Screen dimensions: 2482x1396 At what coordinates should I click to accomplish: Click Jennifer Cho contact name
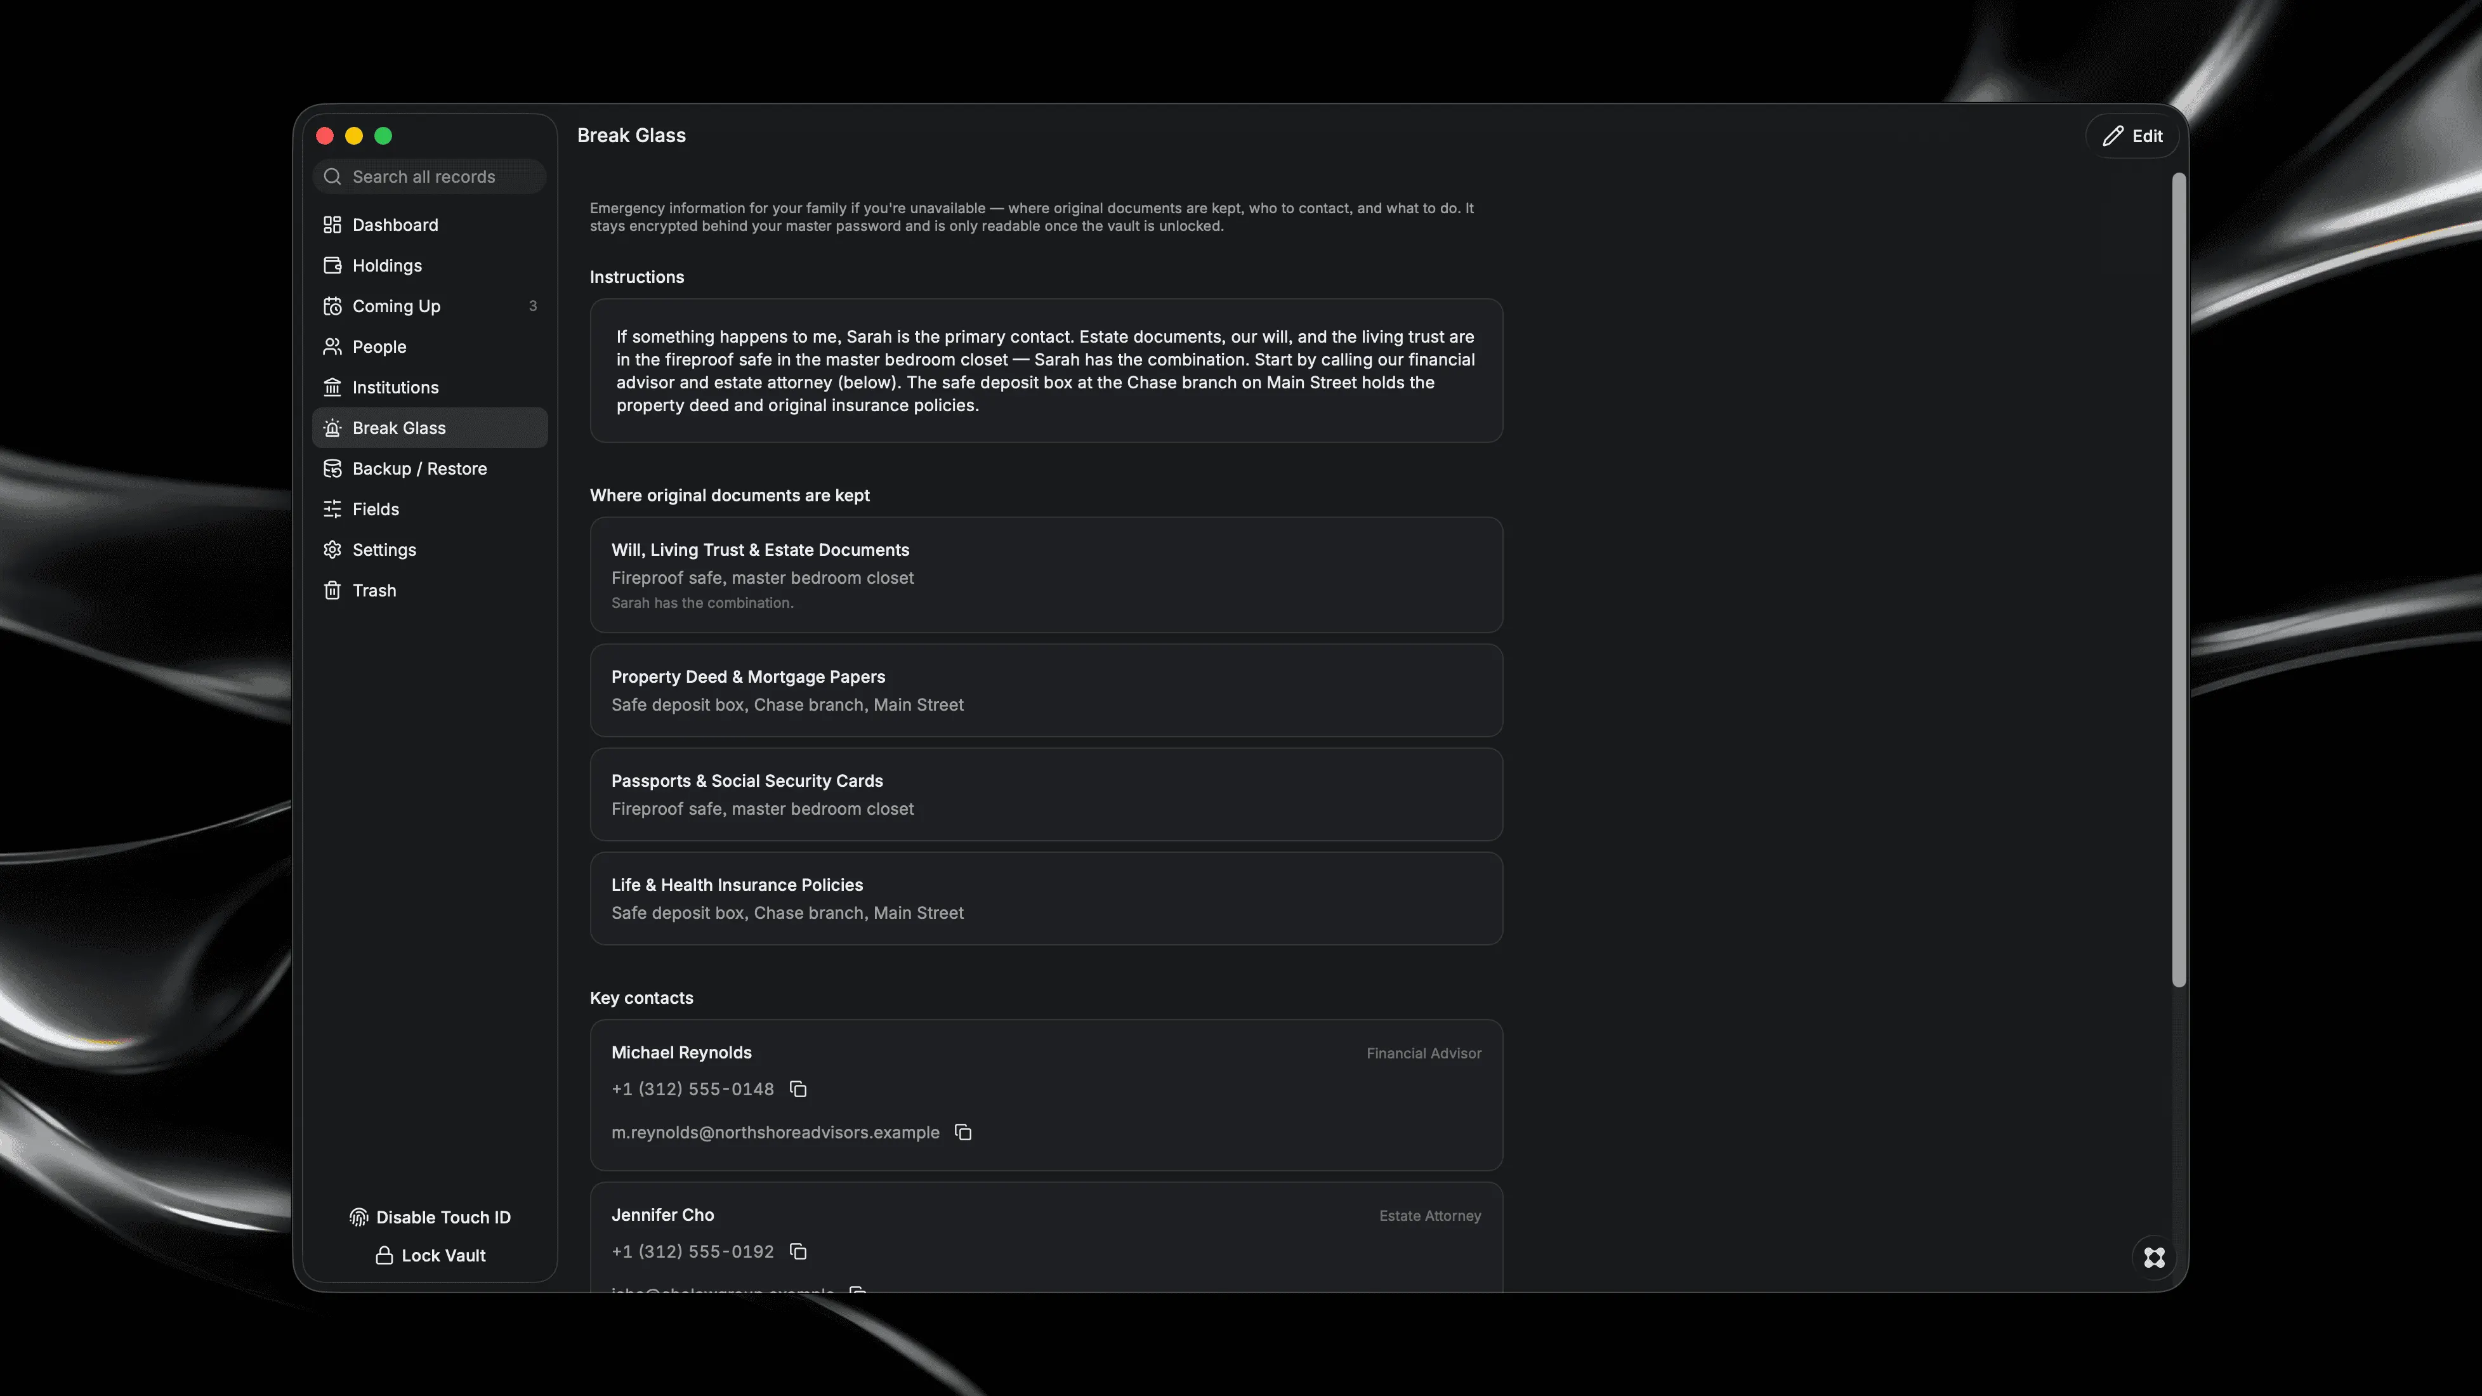tap(663, 1215)
